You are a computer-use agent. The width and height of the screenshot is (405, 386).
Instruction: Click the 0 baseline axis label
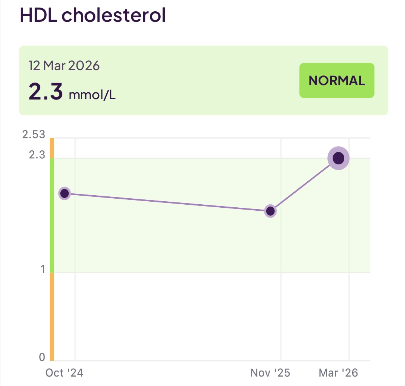coord(42,357)
